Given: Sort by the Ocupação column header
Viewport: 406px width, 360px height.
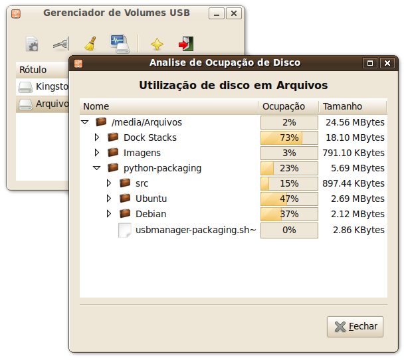Looking at the screenshot, I should 288,106.
